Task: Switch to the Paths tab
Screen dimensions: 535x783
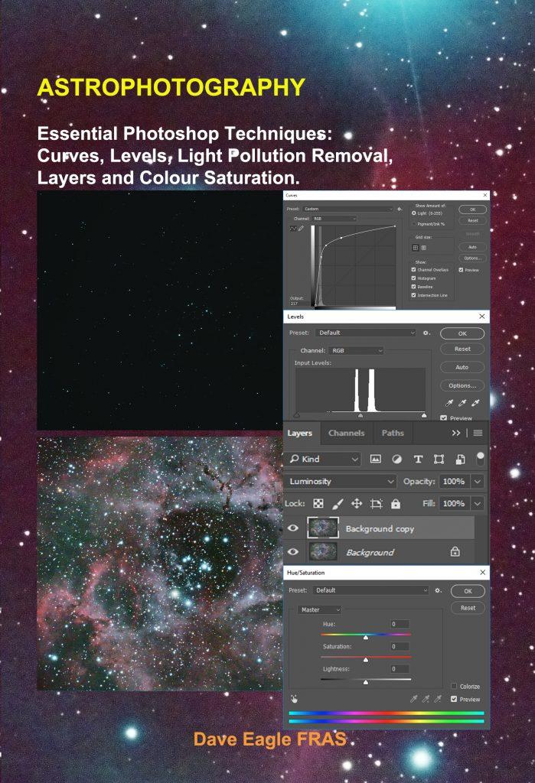Action: (393, 433)
